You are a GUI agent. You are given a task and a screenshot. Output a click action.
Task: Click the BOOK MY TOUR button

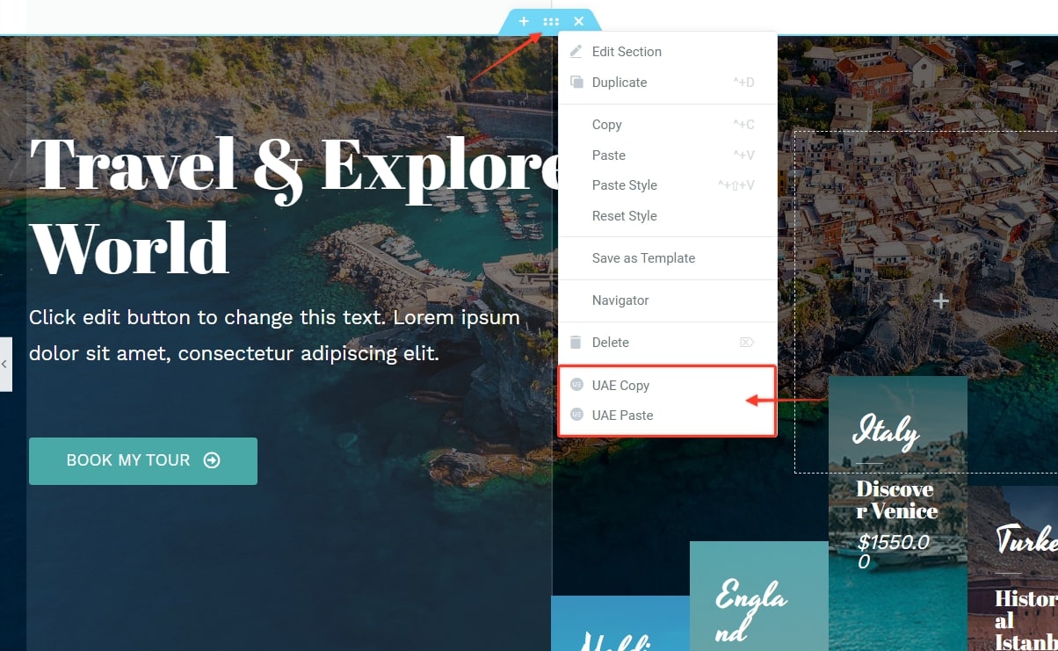point(143,461)
